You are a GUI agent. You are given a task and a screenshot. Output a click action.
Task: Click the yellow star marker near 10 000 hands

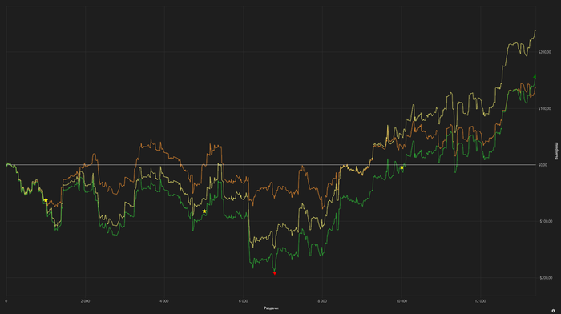pos(402,167)
